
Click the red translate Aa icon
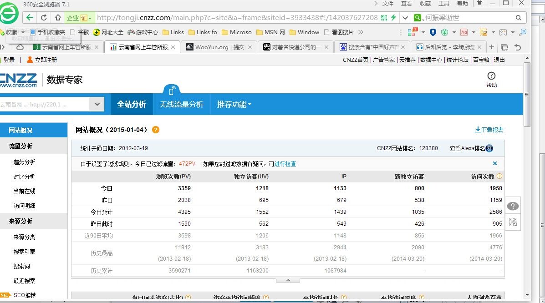464,32
